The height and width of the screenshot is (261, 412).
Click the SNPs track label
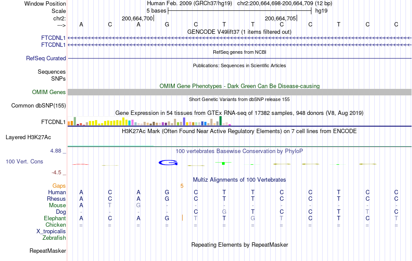click(x=59, y=78)
